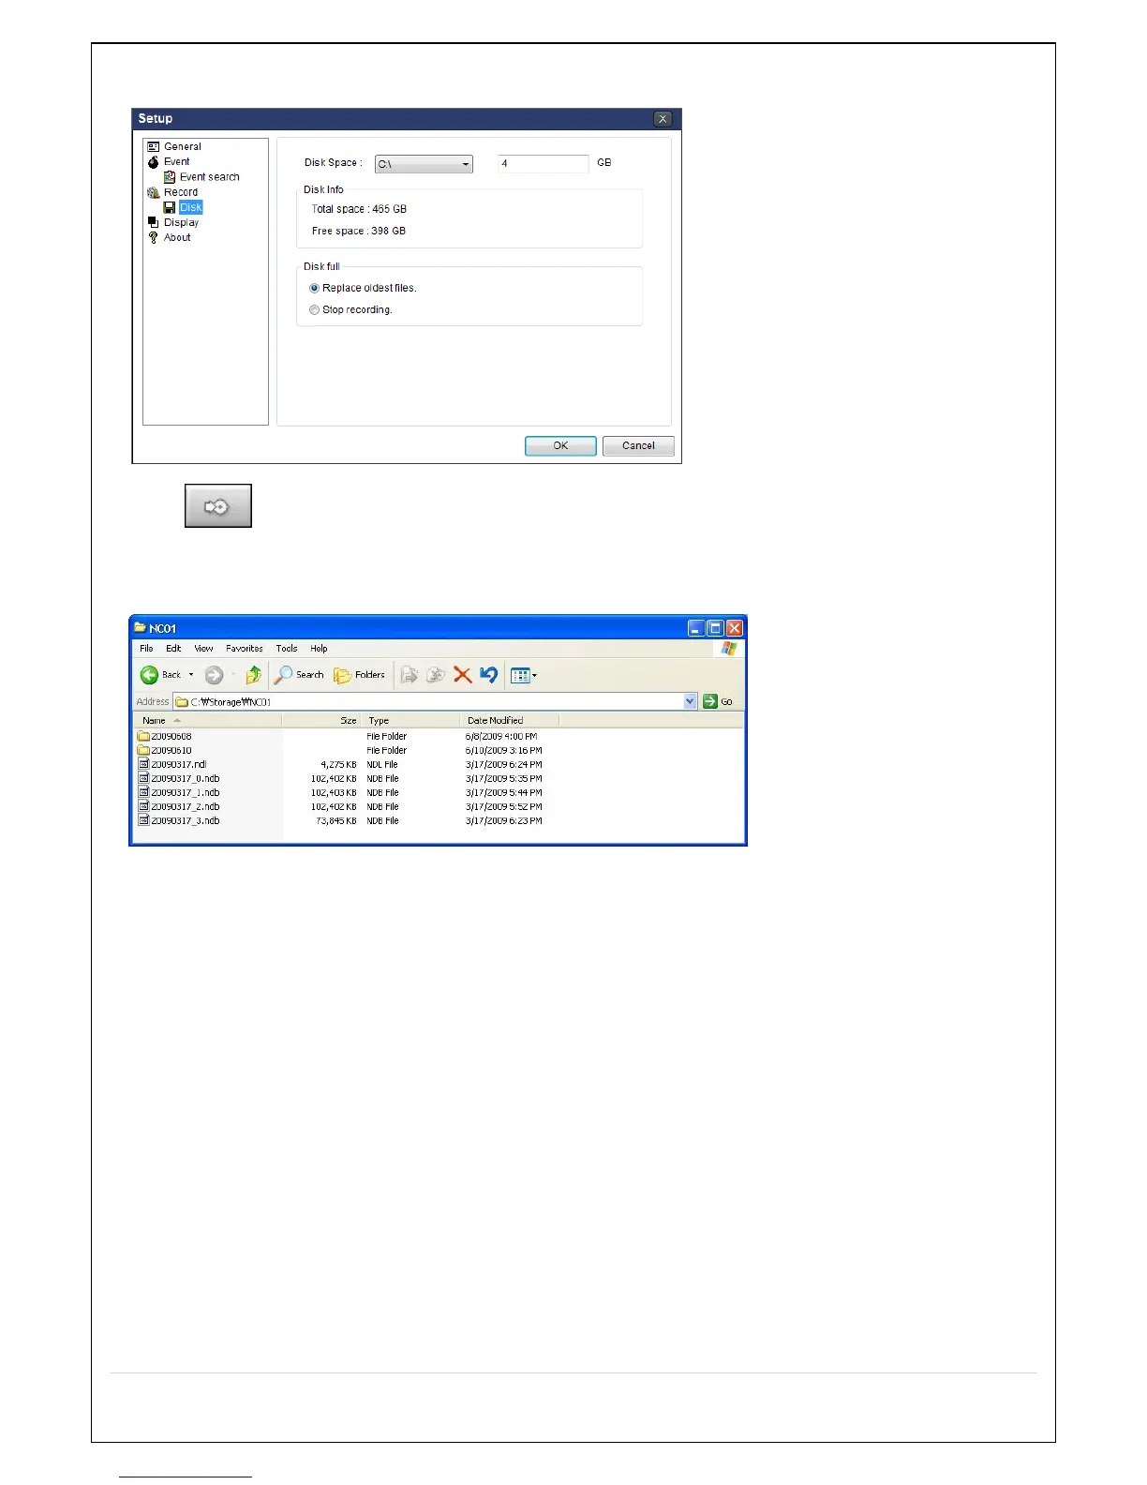Open Display item in Setup tree
This screenshot has width=1147, height=1485.
click(181, 222)
